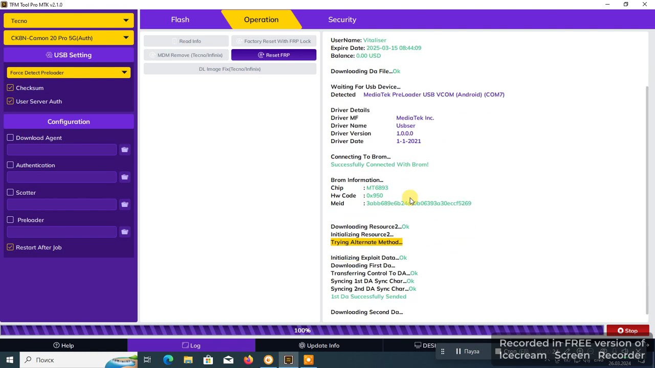
Task: Click the MT6893 chip value
Action: click(x=377, y=188)
